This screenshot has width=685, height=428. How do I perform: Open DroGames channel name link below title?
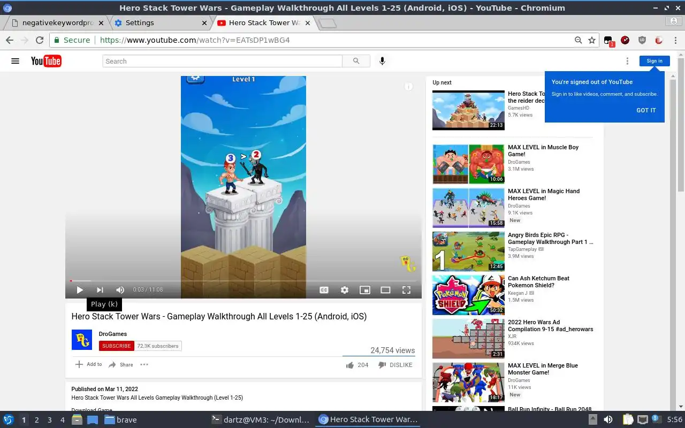[x=113, y=334]
